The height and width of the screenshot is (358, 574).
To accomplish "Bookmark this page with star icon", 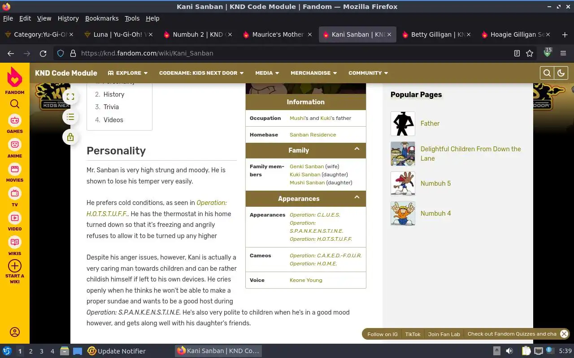I will point(530,53).
